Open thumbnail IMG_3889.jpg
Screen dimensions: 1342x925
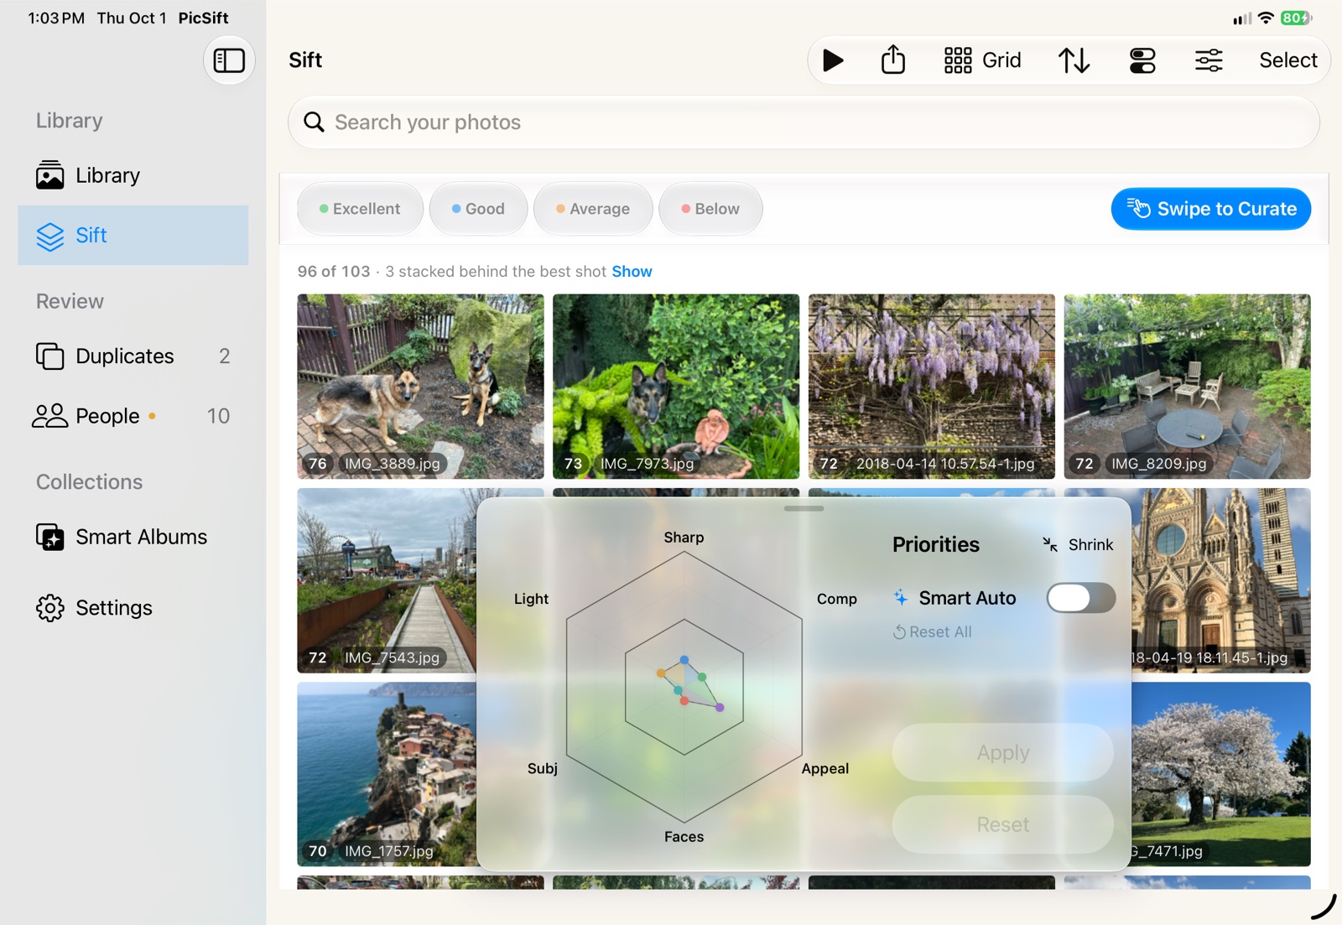click(x=420, y=387)
